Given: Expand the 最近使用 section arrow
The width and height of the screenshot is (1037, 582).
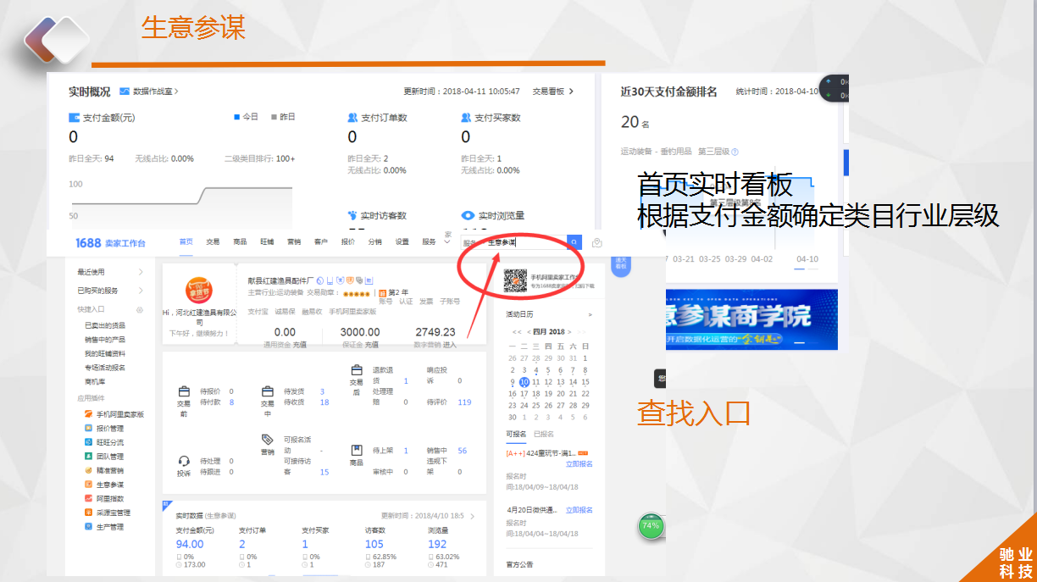Looking at the screenshot, I should (141, 272).
